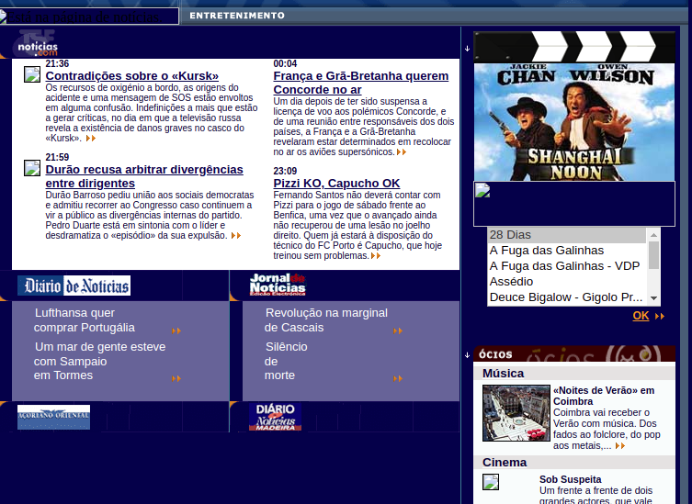Click the Cinema section heading
The height and width of the screenshot is (504, 692).
505,463
